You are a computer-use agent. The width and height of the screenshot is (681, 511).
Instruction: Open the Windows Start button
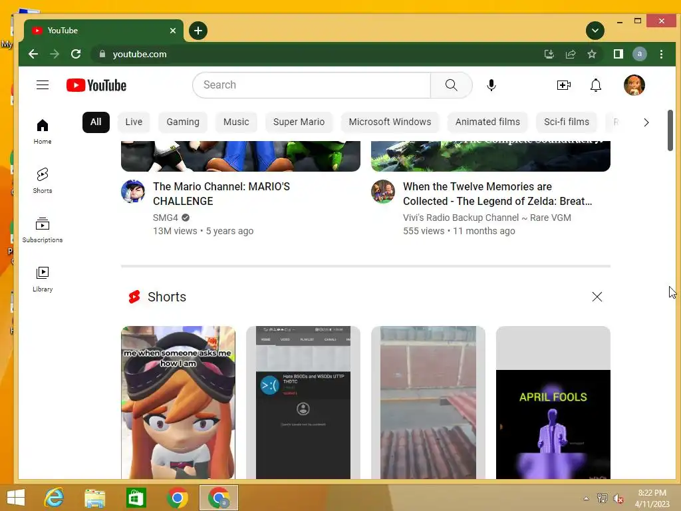coord(16,498)
